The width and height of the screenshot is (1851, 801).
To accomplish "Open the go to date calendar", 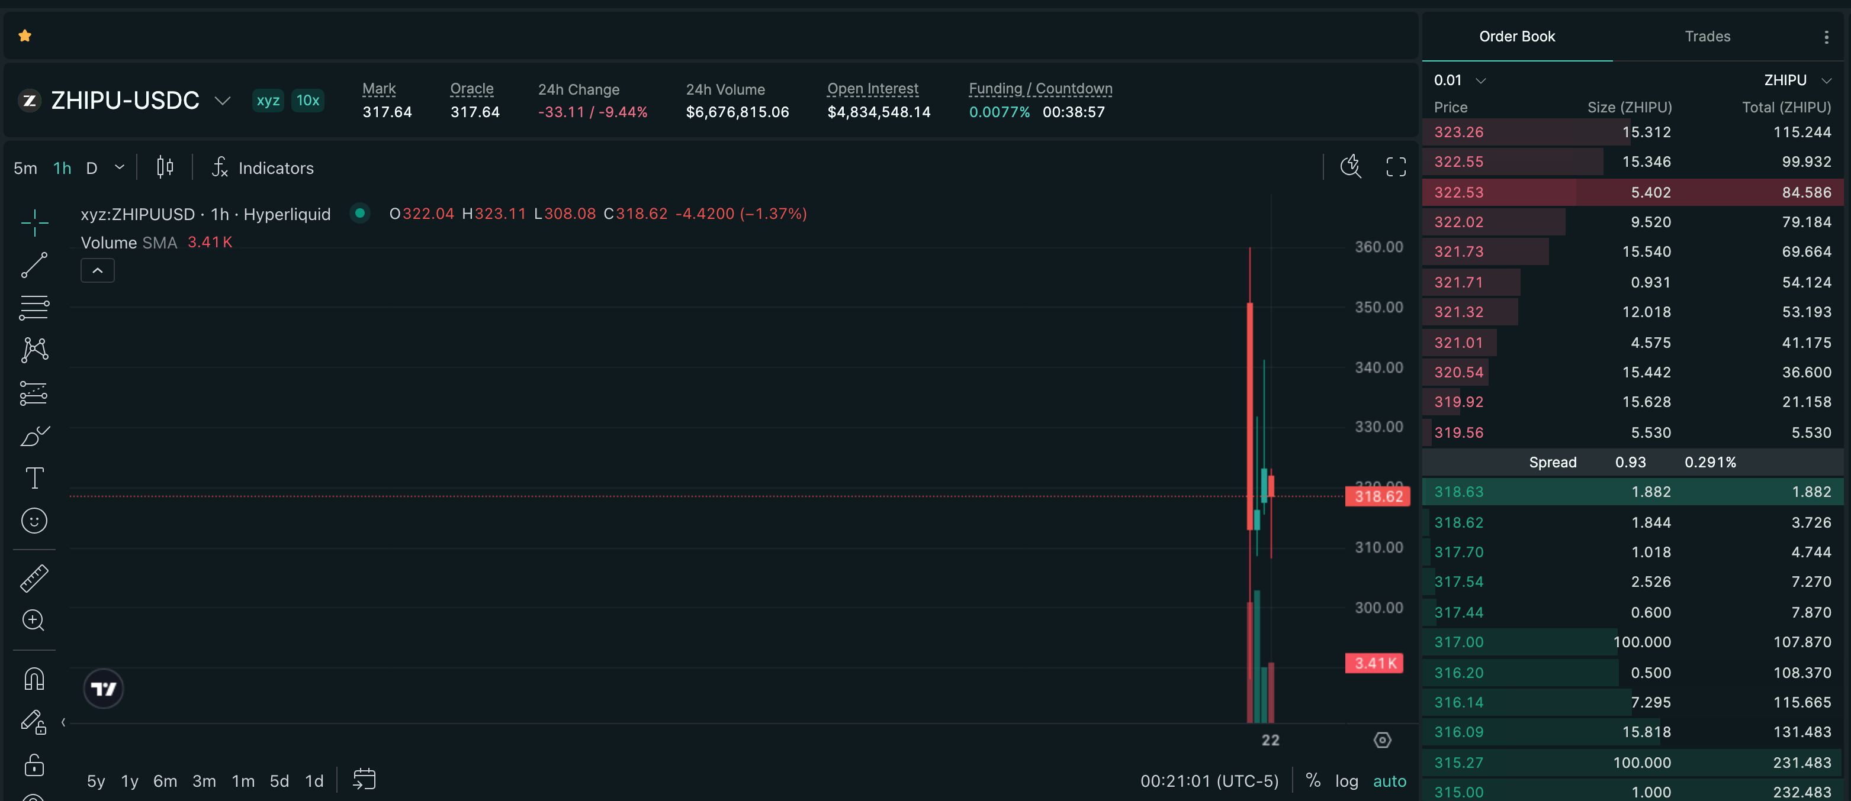I will tap(364, 780).
